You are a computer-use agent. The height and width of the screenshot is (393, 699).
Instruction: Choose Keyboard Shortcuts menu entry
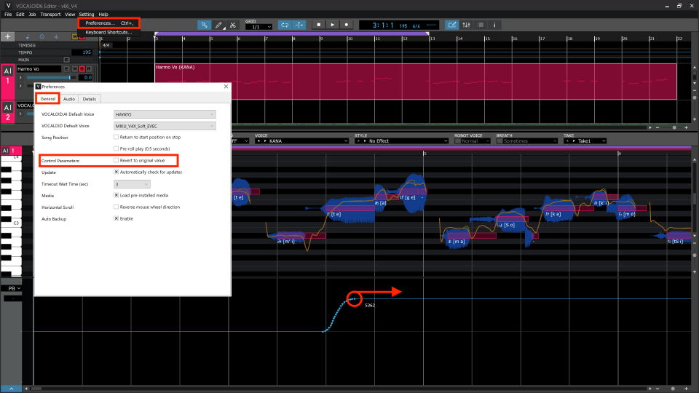click(108, 32)
